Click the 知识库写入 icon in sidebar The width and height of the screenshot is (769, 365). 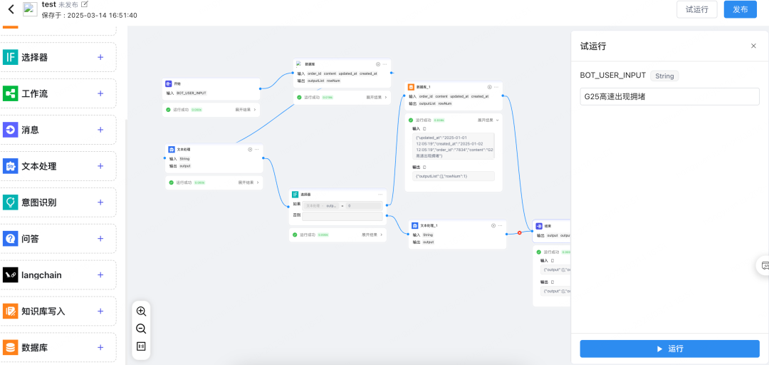(10, 312)
